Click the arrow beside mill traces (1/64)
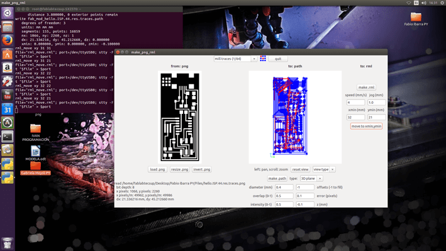This screenshot has width=446, height=251. pyautogui.click(x=254, y=59)
